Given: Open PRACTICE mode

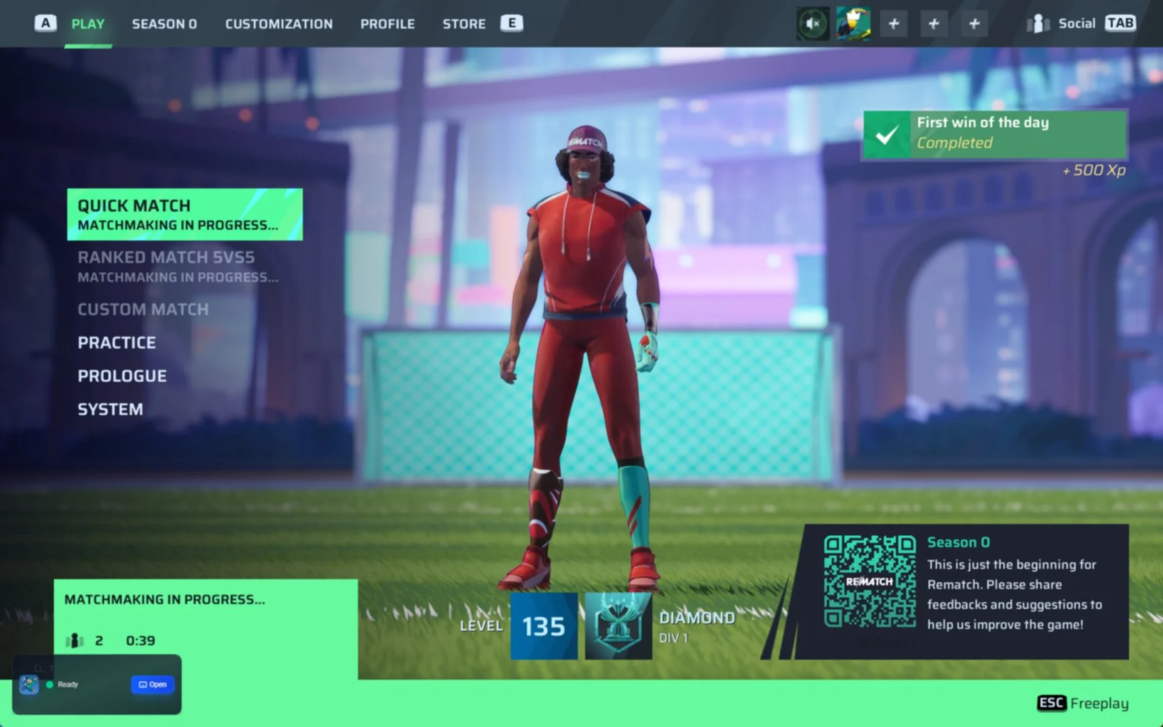Looking at the screenshot, I should click(117, 343).
